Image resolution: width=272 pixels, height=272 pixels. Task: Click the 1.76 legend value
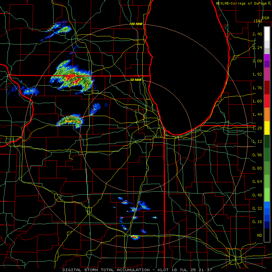coord(257,88)
